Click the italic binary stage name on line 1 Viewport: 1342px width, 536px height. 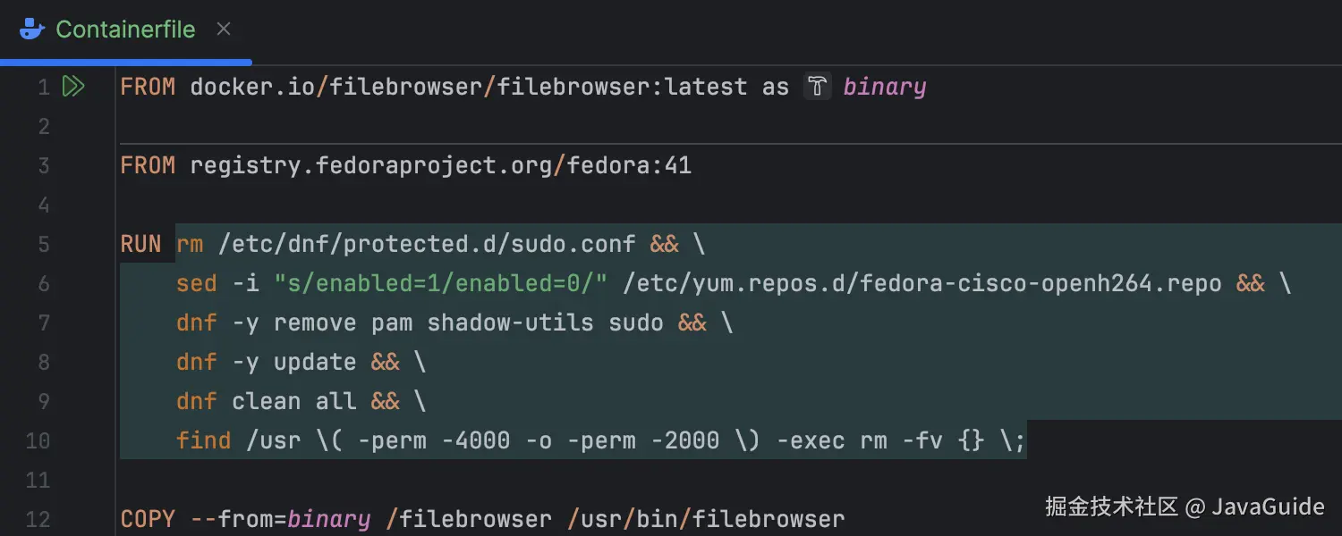point(884,87)
